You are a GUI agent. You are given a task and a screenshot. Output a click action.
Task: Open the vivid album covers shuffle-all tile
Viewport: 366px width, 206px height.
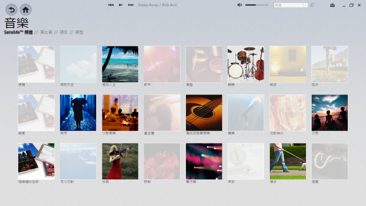(36, 161)
